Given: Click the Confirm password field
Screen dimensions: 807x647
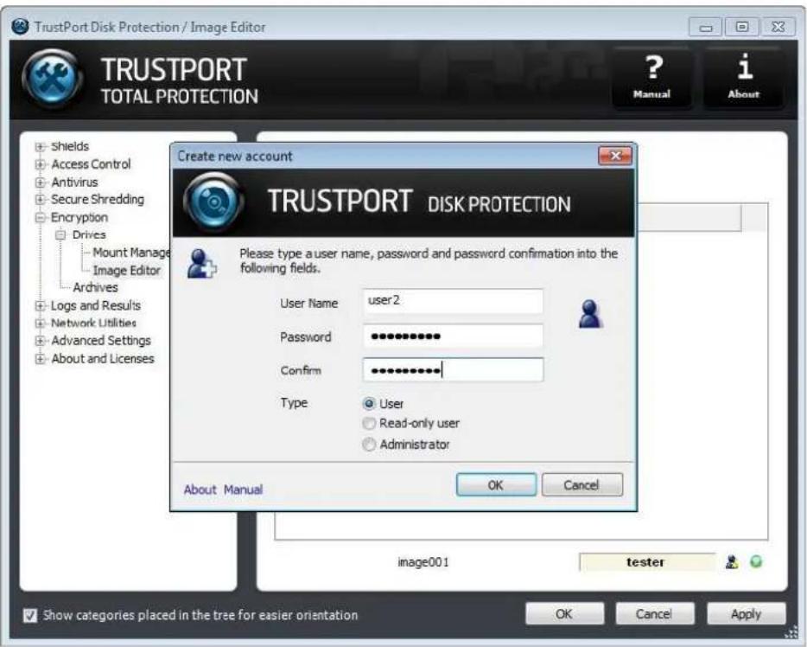Looking at the screenshot, I should (453, 370).
